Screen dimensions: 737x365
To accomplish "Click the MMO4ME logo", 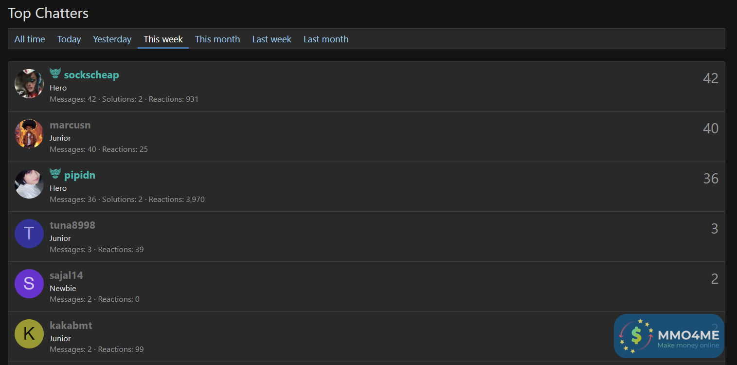I will 669,336.
